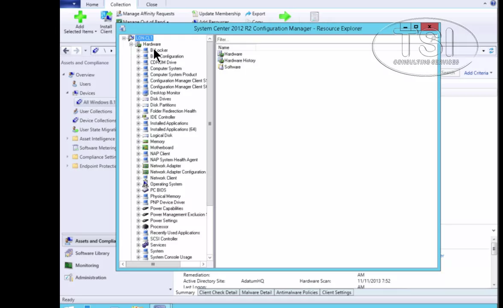503x308 pixels.
Task: Click the Hardware History icon in list
Action: tap(221, 60)
